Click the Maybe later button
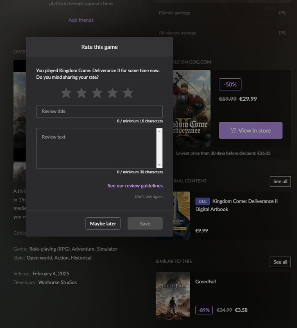Viewport: 297px width, 328px height. 103,223
